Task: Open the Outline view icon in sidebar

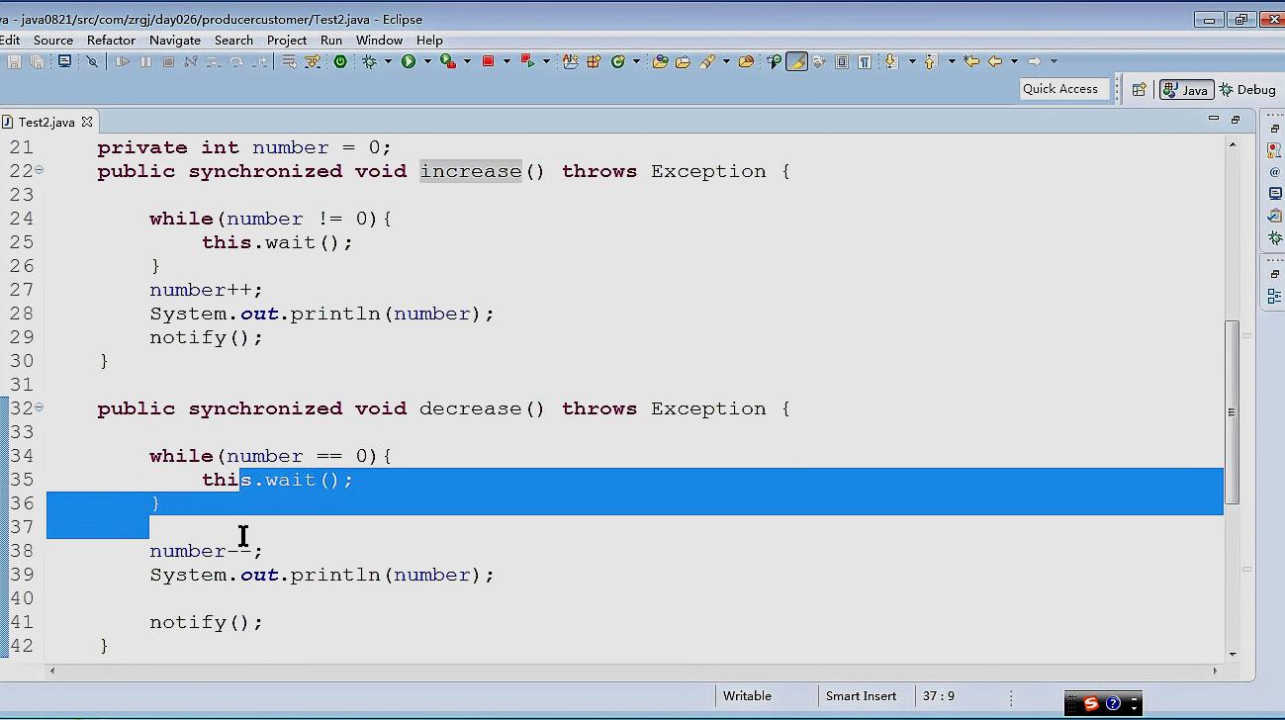Action: [1275, 296]
